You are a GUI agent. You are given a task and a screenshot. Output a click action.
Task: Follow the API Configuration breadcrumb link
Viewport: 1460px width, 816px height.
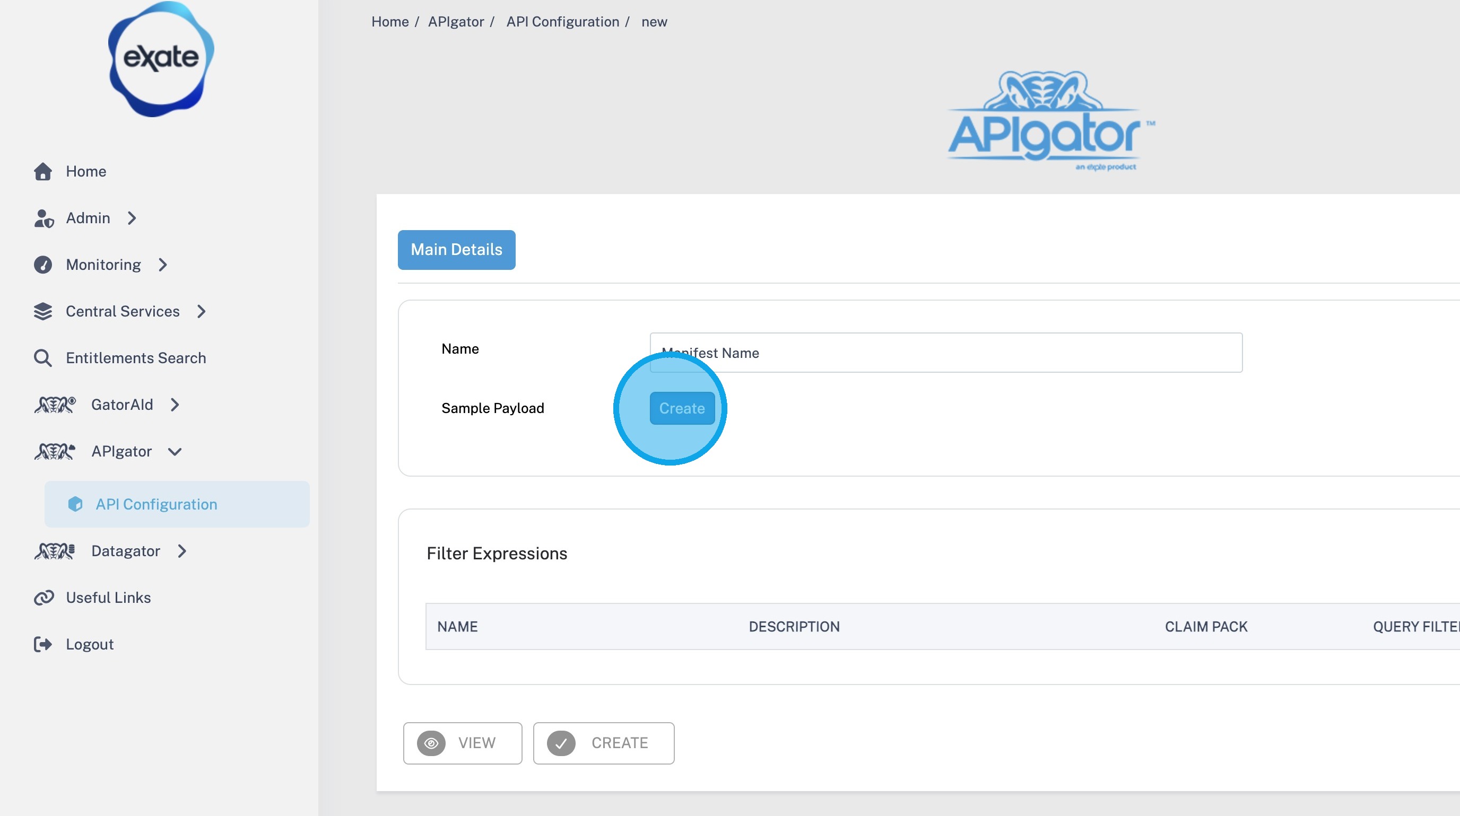[x=563, y=22]
